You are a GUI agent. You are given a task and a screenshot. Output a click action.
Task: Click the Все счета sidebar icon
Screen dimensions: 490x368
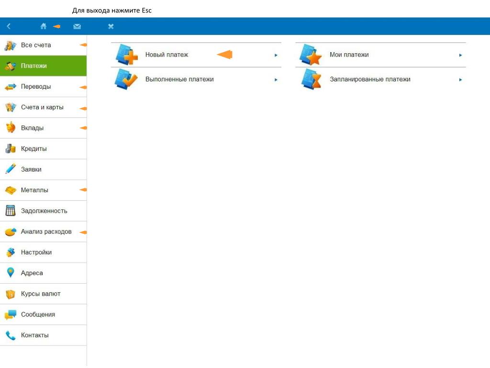11,46
